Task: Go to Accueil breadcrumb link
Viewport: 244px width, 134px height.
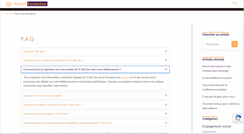Action: click(9, 14)
